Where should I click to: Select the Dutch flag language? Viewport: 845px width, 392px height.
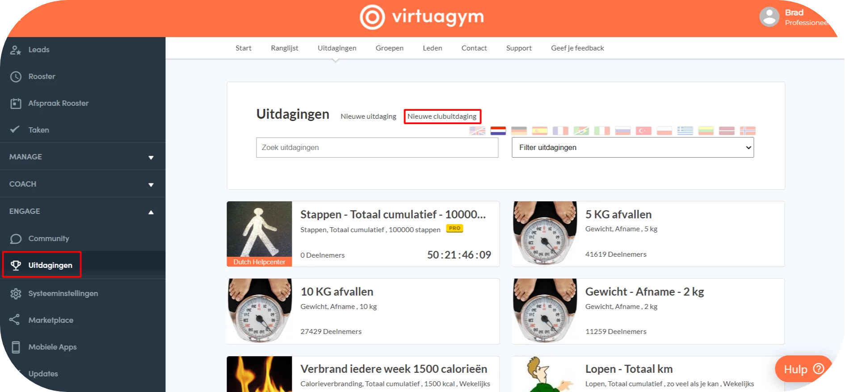pyautogui.click(x=498, y=131)
